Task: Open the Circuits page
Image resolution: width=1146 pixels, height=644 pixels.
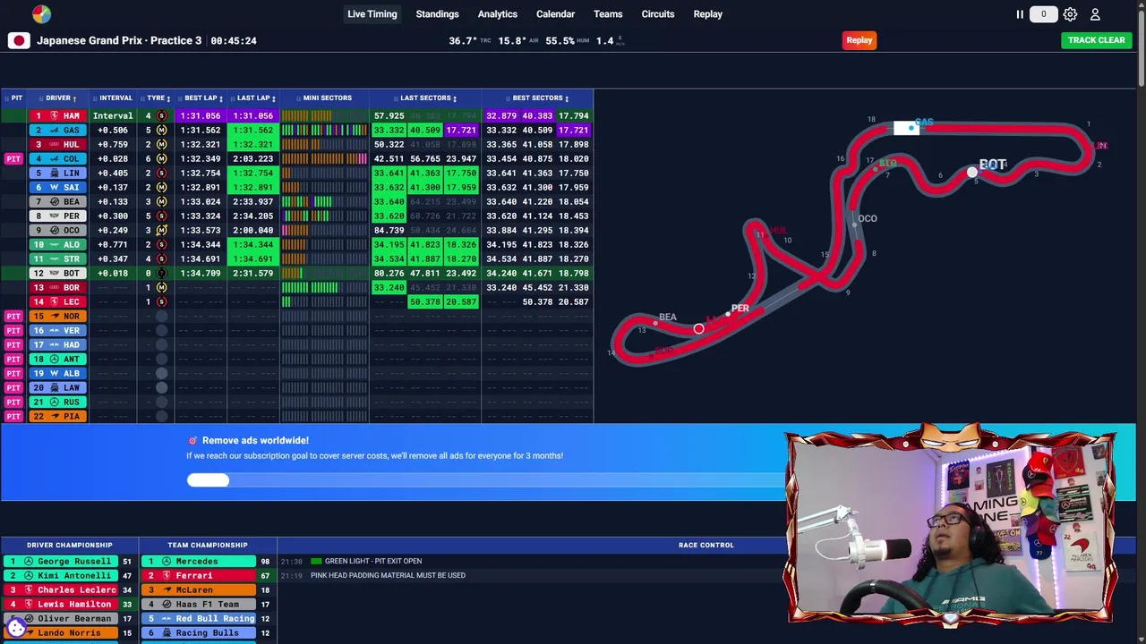Action: click(x=657, y=14)
